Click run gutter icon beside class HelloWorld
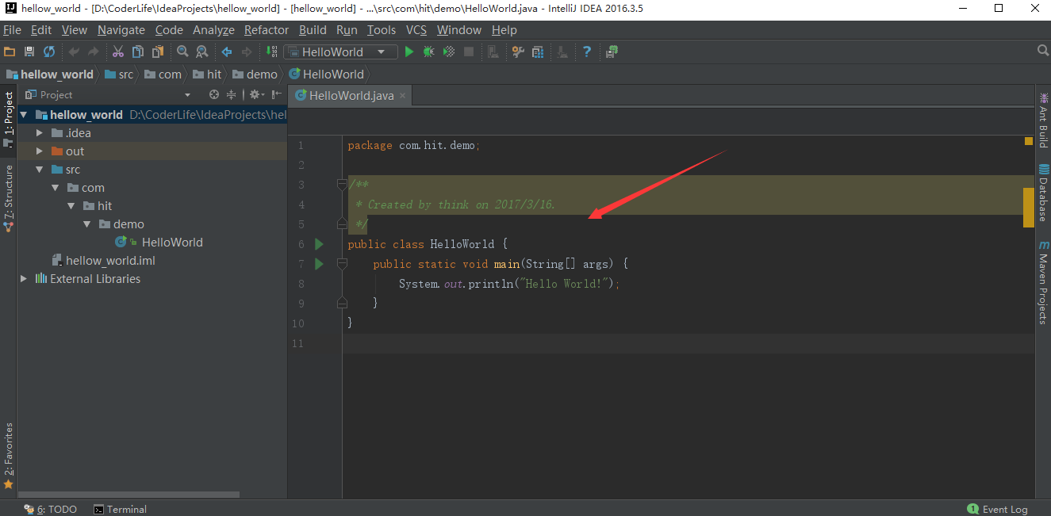This screenshot has width=1051, height=516. [x=320, y=244]
